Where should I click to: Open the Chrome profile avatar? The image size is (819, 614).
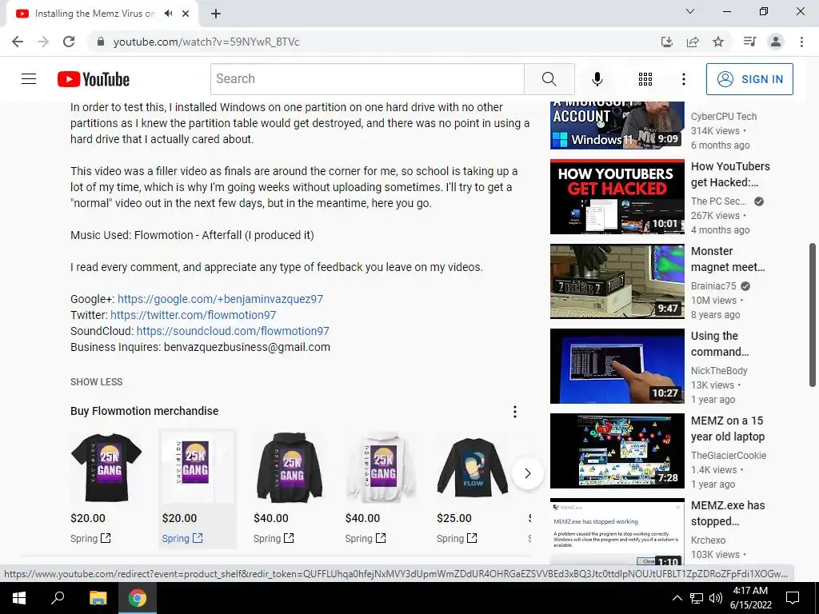click(776, 42)
